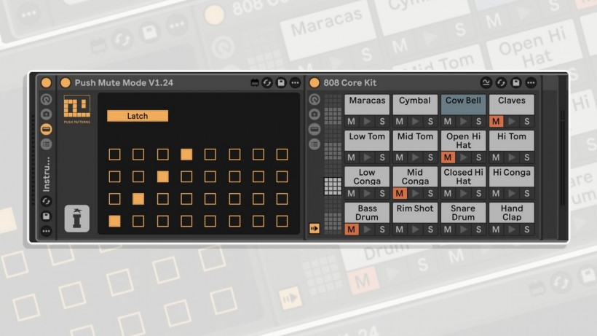Image resolution: width=597 pixels, height=336 pixels.
Task: Unmute the Claves pad with its M button
Action: (x=496, y=122)
